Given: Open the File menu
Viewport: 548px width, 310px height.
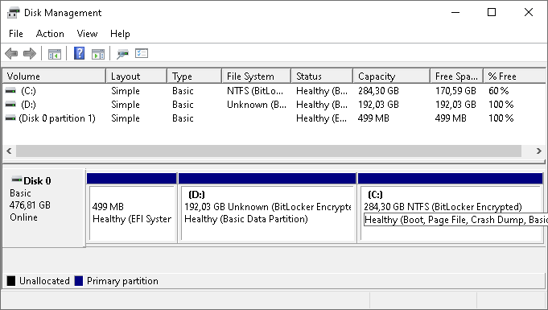Looking at the screenshot, I should [16, 34].
